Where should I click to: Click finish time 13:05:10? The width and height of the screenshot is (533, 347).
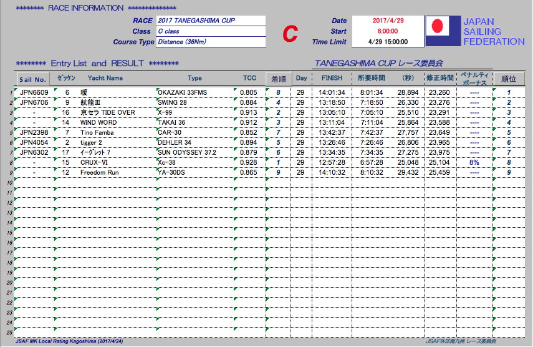(332, 112)
